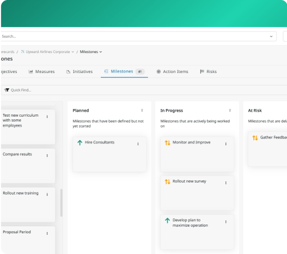This screenshot has width=287, height=254.
Task: Open Planned column options menu
Action: pos(142,110)
